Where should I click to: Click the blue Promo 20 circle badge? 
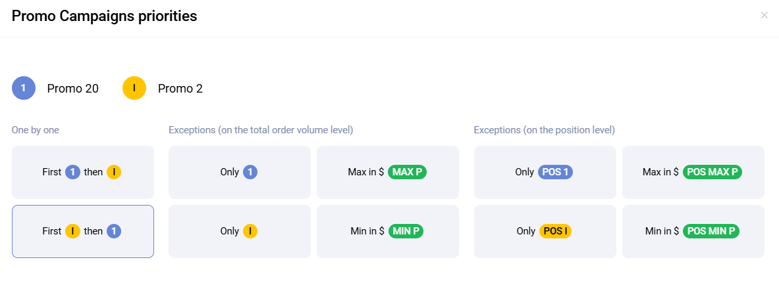click(23, 88)
